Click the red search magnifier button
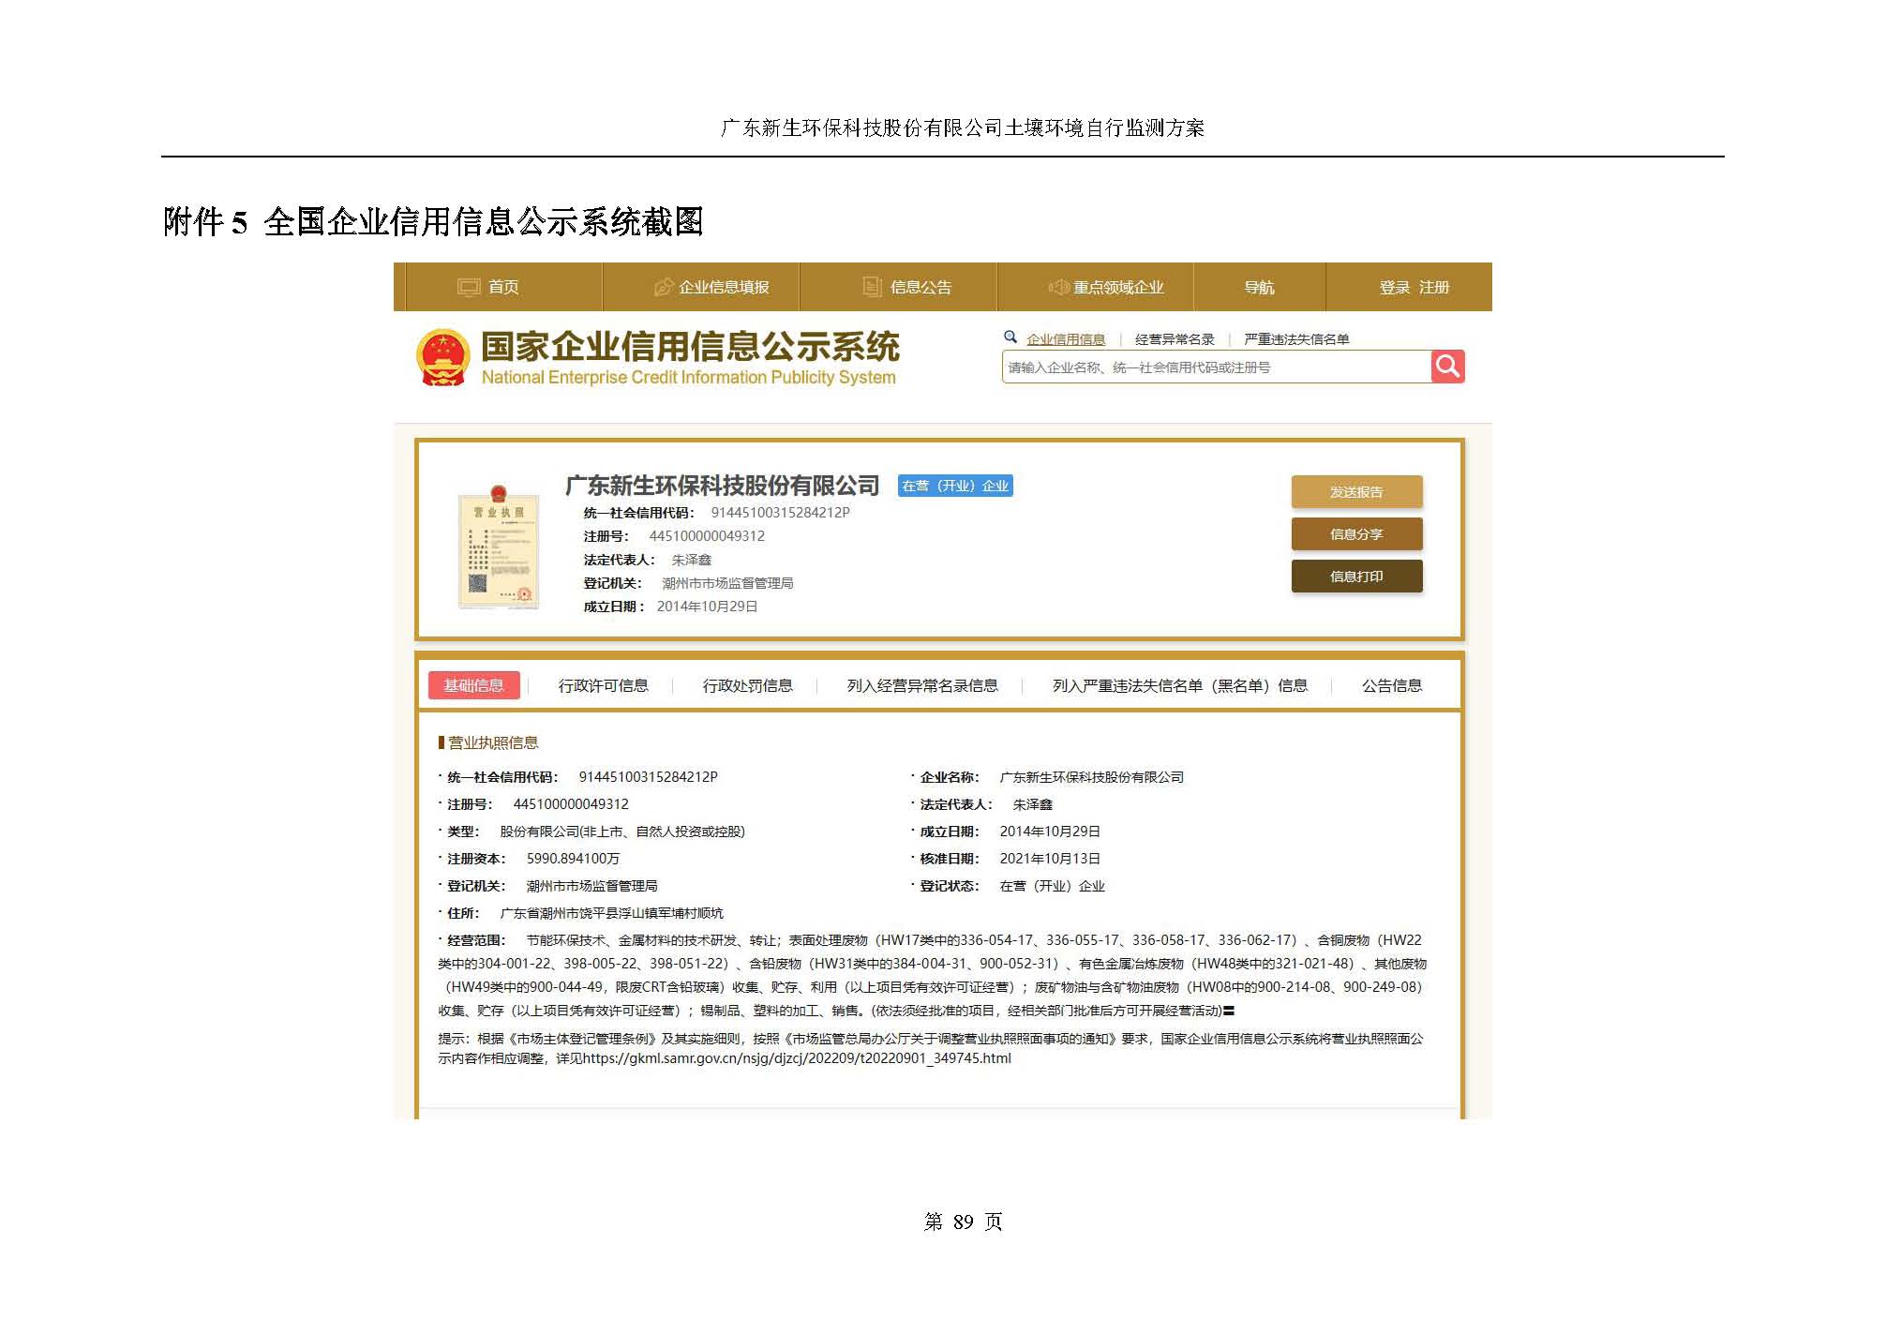 [x=1447, y=367]
